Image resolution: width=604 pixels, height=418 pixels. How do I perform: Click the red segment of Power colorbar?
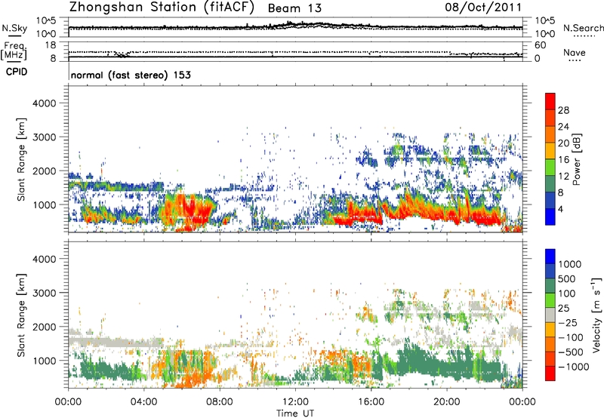550,102
